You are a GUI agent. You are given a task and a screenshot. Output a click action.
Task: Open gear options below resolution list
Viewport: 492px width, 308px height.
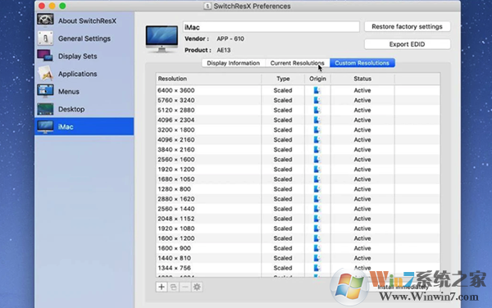pyautogui.click(x=197, y=287)
